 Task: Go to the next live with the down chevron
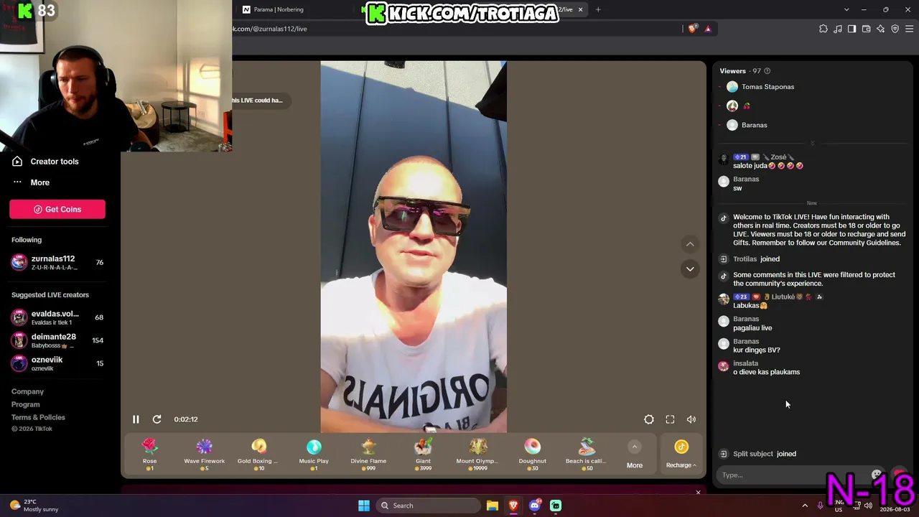coord(690,269)
